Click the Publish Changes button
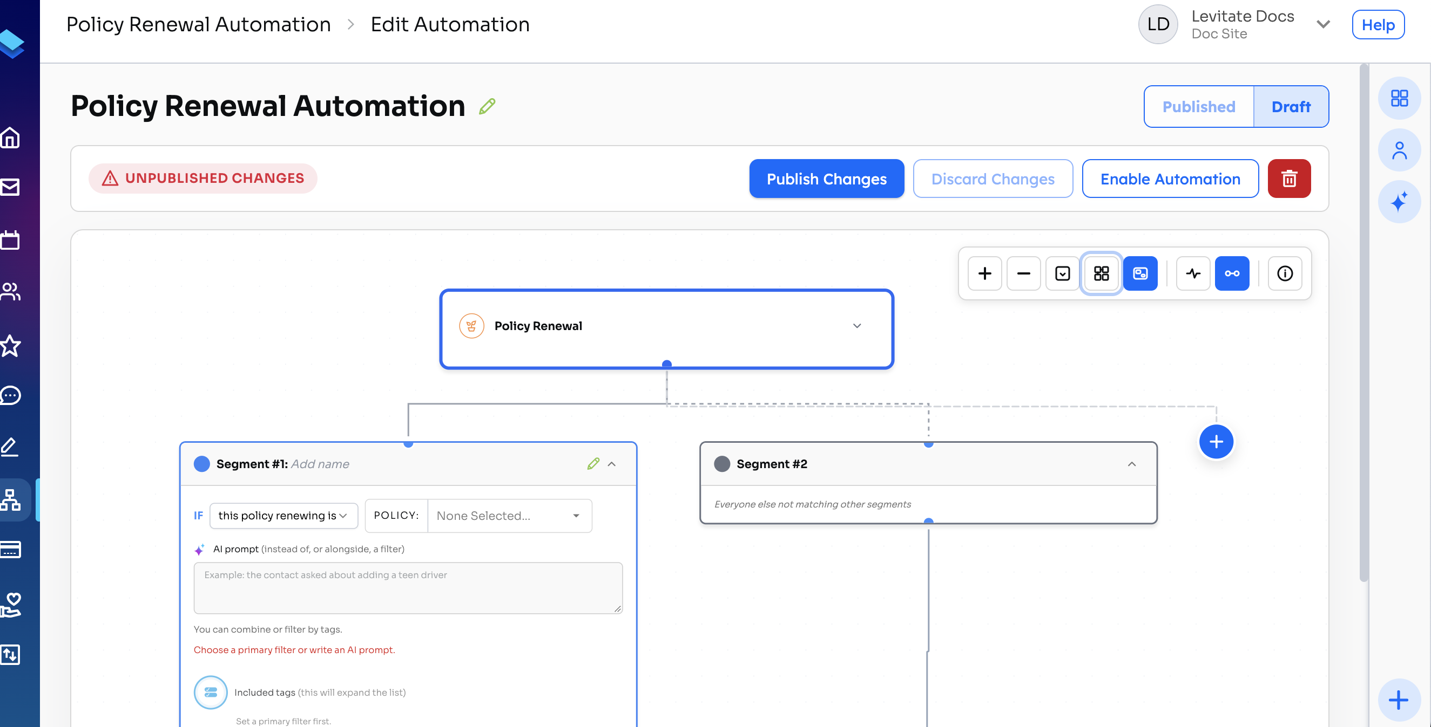 coord(826,179)
